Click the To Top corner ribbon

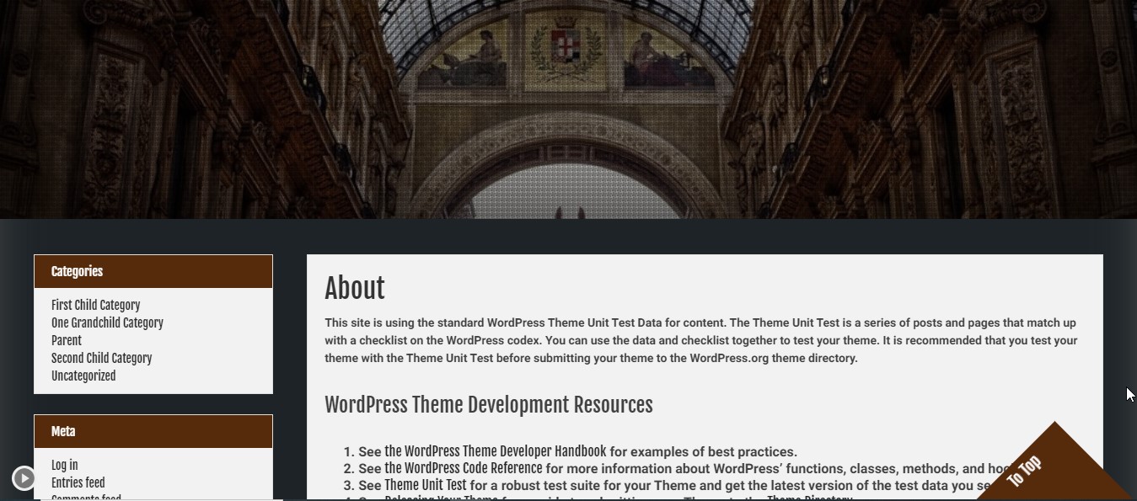(1027, 472)
